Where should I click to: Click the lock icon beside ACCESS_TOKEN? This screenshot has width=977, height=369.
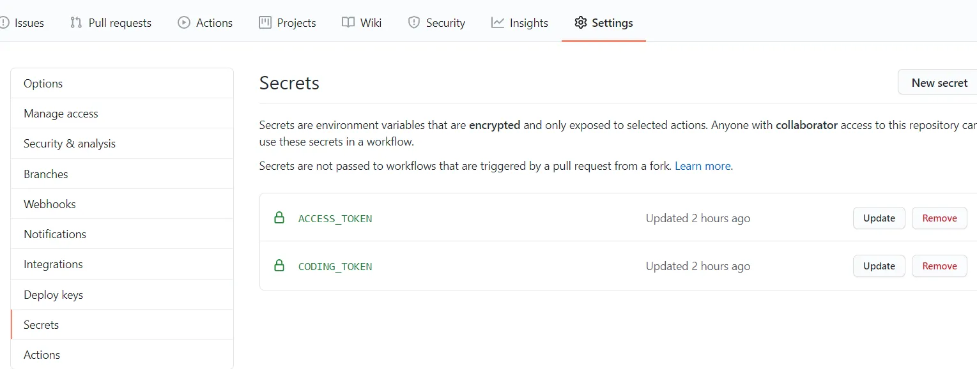(x=279, y=218)
